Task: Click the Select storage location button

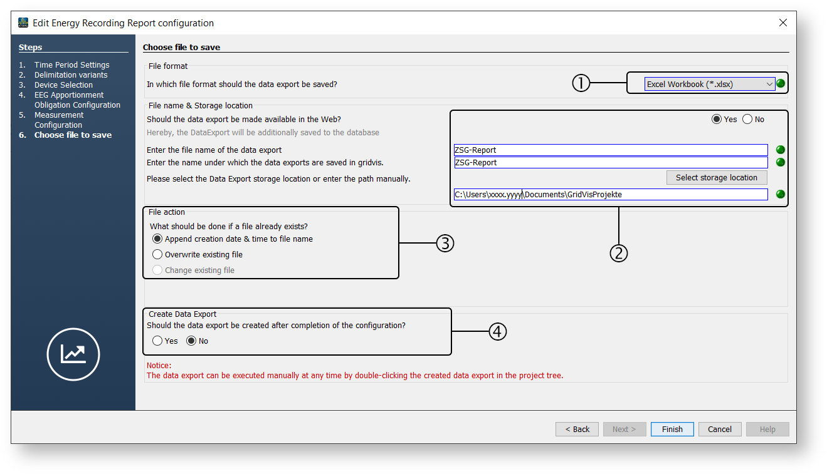Action: (716, 178)
